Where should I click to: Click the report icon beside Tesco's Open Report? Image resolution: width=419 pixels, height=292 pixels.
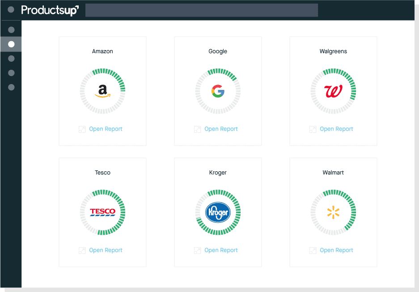[x=82, y=250]
